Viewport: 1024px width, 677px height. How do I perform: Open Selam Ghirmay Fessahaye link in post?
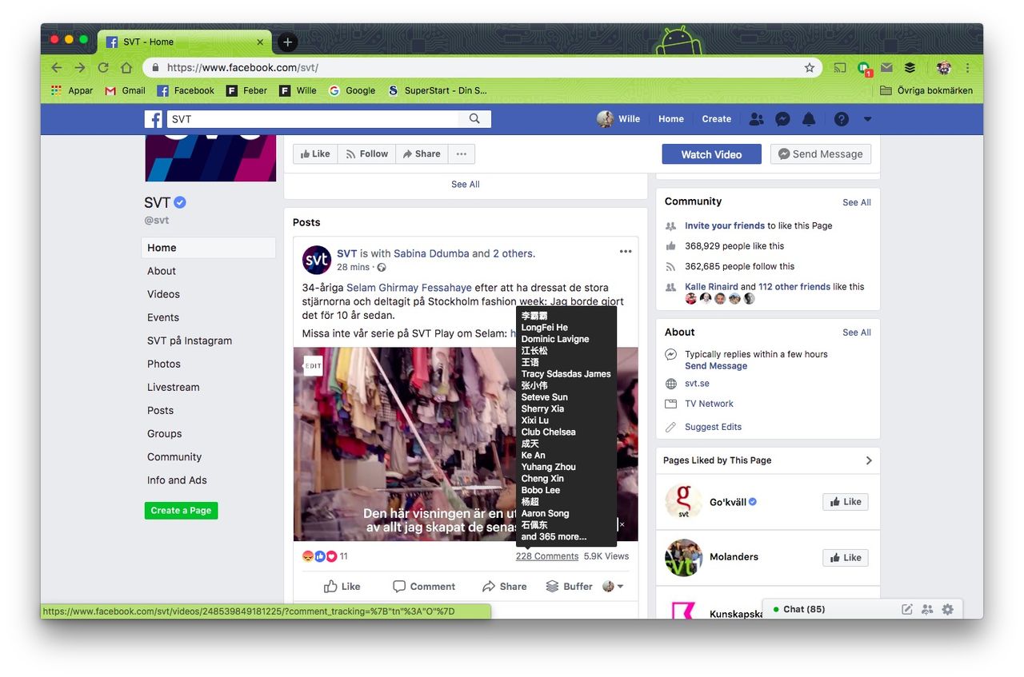coord(409,288)
